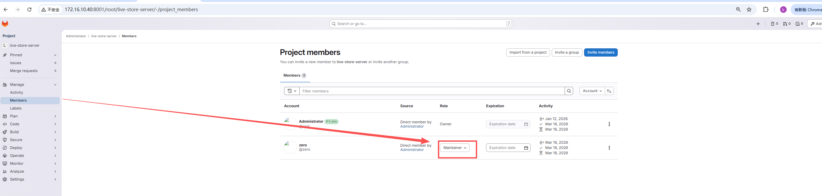Click the Invite members button
822x196 pixels.
[x=601, y=52]
